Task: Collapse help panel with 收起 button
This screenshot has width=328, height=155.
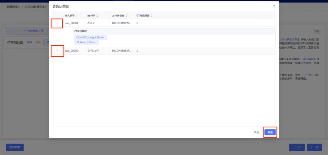Action: point(317,32)
